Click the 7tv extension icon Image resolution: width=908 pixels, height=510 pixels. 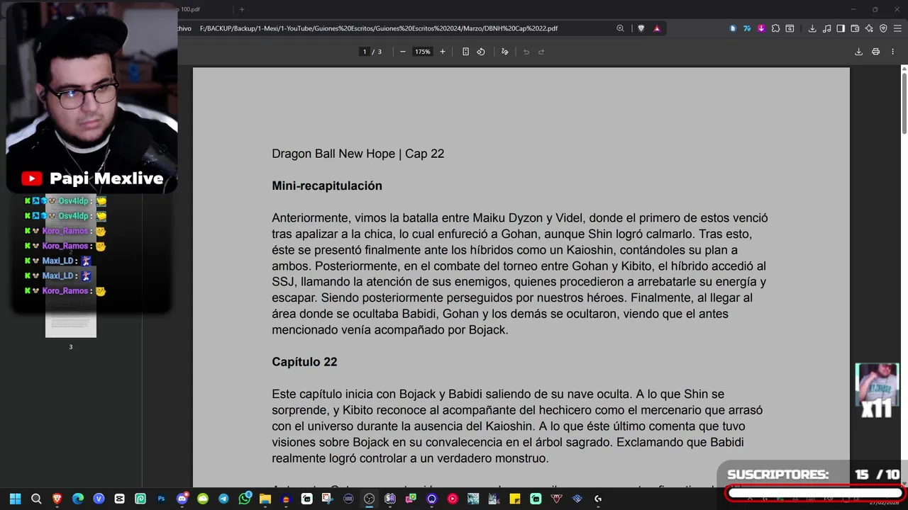[x=747, y=28]
